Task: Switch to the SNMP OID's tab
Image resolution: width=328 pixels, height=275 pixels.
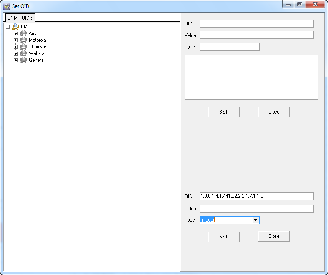Action: 20,18
